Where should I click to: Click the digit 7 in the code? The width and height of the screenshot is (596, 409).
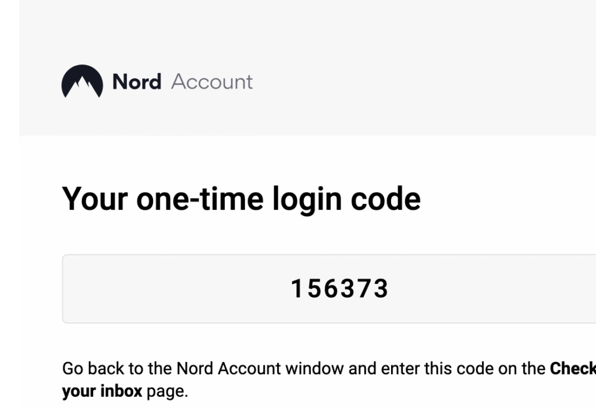(365, 288)
